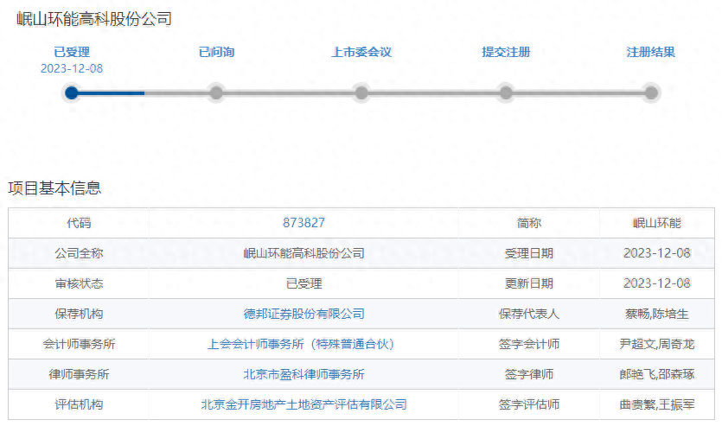The height and width of the screenshot is (426, 722).
Task: Click the 岷山环能 short-name cell
Action: point(657,223)
